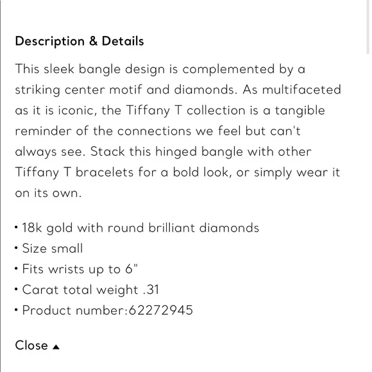Click the up-arrow triangle beside Close
Screen dimensions: 372x372
pos(56,347)
